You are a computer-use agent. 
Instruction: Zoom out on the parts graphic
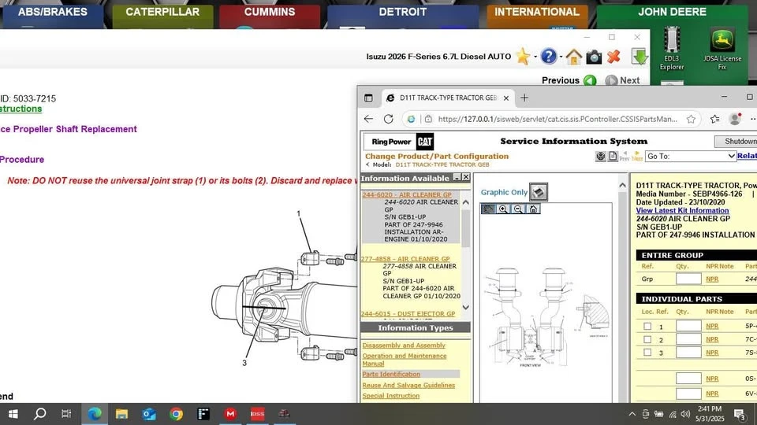click(518, 209)
